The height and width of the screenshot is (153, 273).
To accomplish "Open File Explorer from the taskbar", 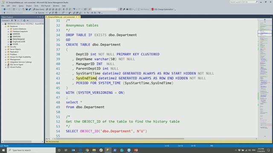I will pos(94,150).
